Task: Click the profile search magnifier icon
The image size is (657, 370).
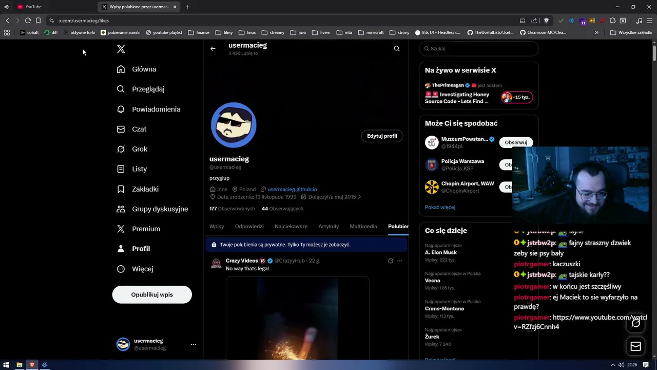Action: [x=397, y=49]
